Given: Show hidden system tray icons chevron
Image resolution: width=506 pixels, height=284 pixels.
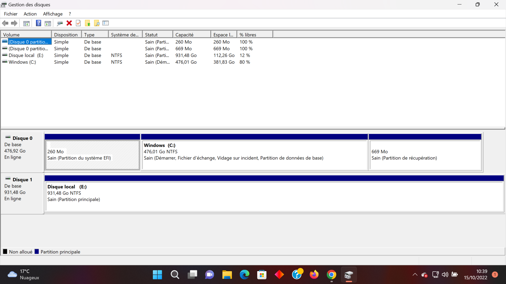Looking at the screenshot, I should 415,275.
